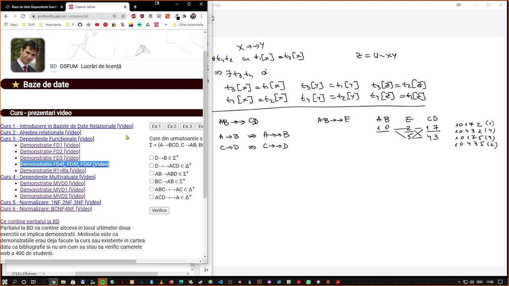Open Curs 1 Introducere in Bazele de Date video
The height and width of the screenshot is (286, 509).
[x=67, y=126]
